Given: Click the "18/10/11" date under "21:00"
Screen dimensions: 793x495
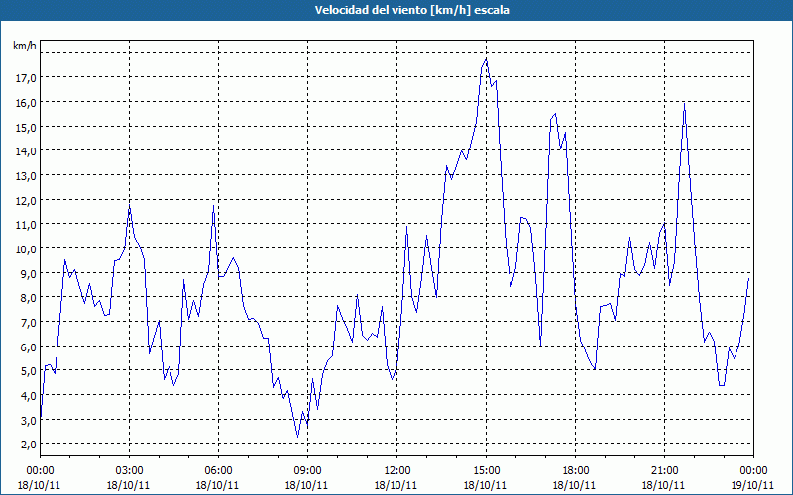Looking at the screenshot, I should [663, 485].
